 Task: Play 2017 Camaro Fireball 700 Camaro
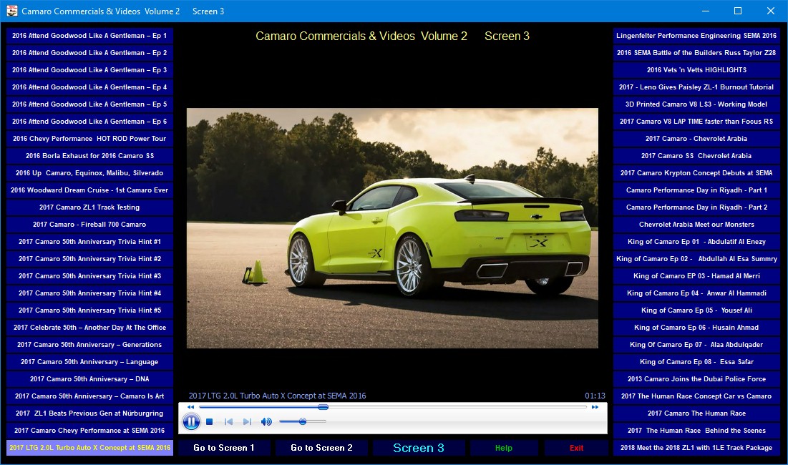[89, 225]
